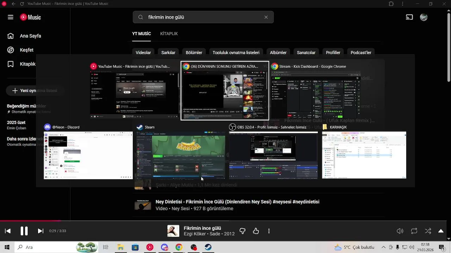Open the account avatar menu
Viewport: 451px width, 253px height.
coord(424,17)
